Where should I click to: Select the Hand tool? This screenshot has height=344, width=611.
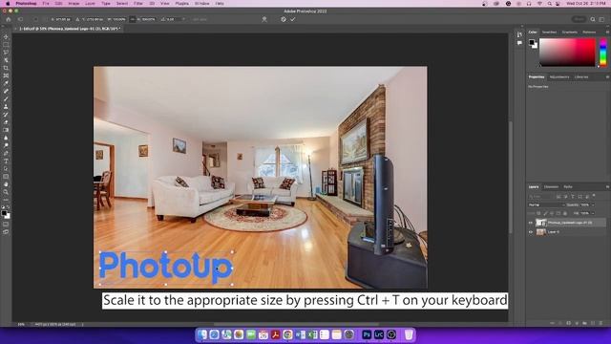click(x=6, y=184)
